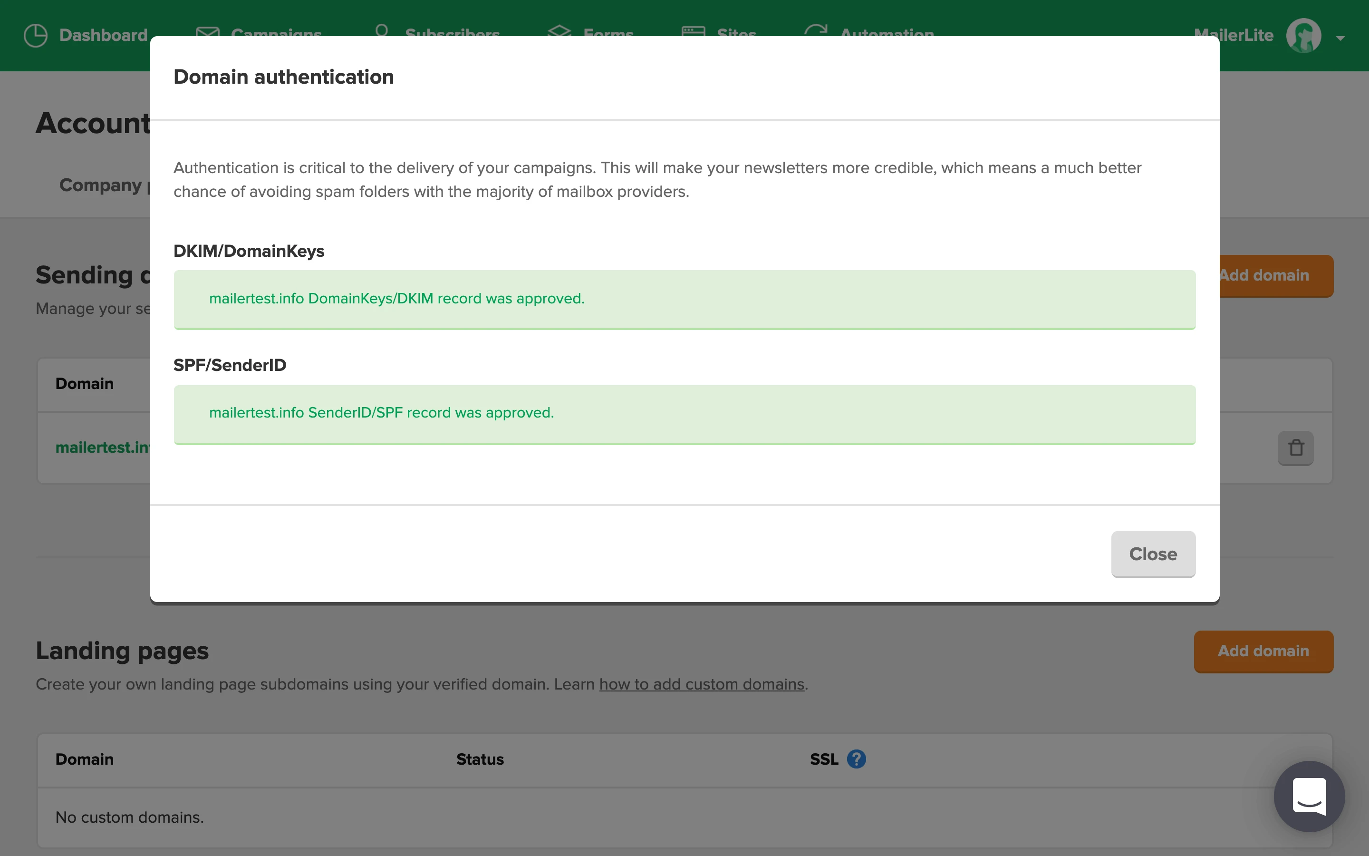Click the Forms layers icon
This screenshot has height=856, width=1369.
point(559,30)
